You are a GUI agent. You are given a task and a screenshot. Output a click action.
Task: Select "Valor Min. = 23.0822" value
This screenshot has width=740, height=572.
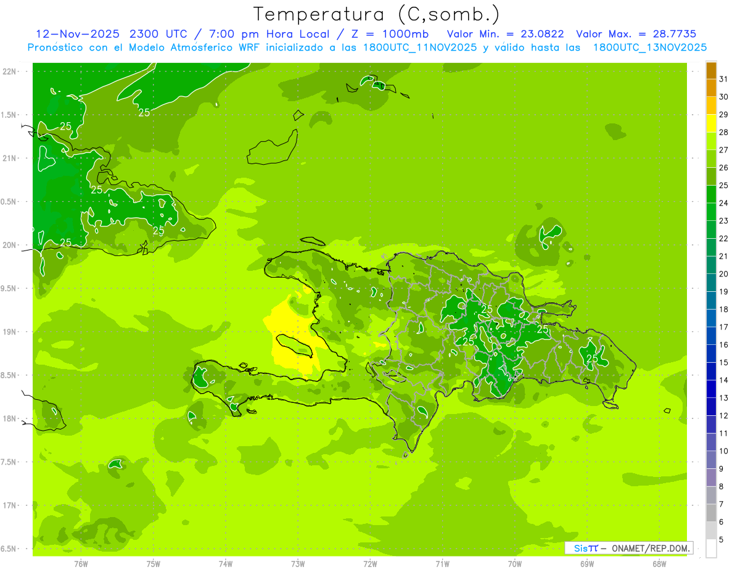[x=505, y=34]
